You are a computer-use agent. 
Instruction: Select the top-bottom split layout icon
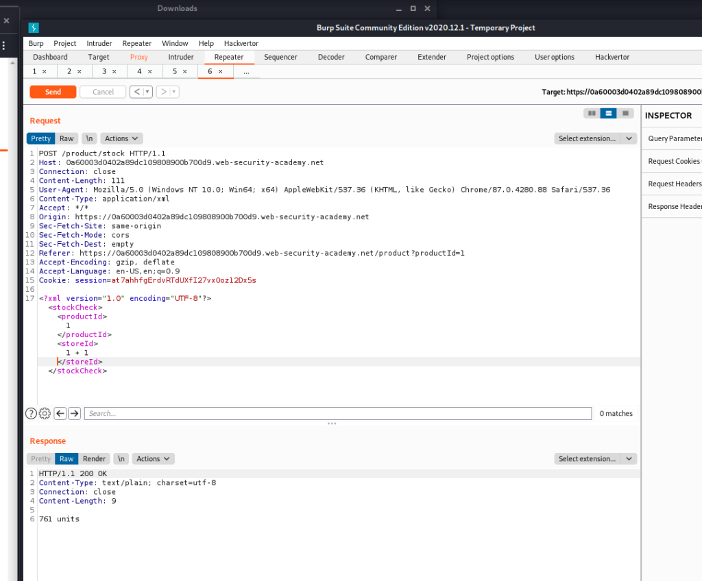607,113
